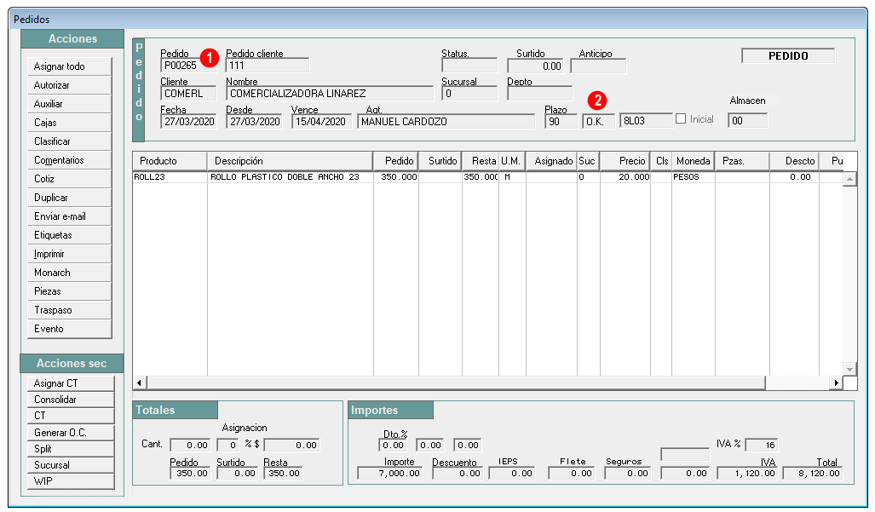Click the Desde date field
This screenshot has width=875, height=512.
[x=254, y=122]
